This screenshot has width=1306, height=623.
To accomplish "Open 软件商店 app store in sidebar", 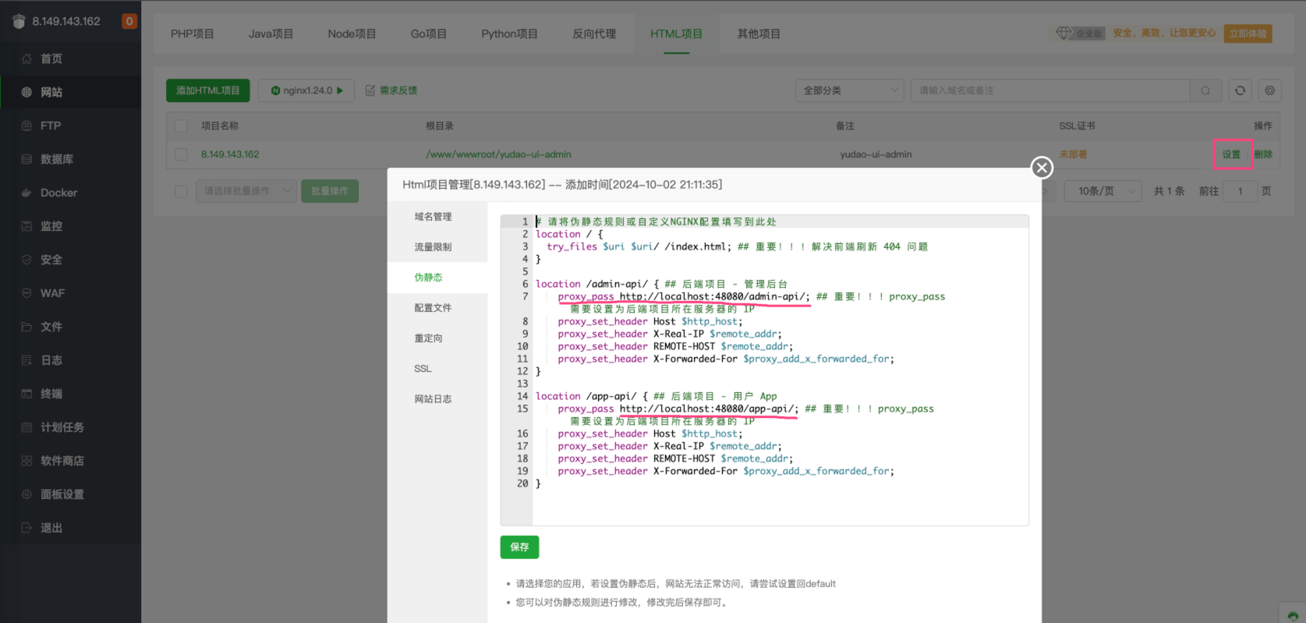I will (x=62, y=461).
